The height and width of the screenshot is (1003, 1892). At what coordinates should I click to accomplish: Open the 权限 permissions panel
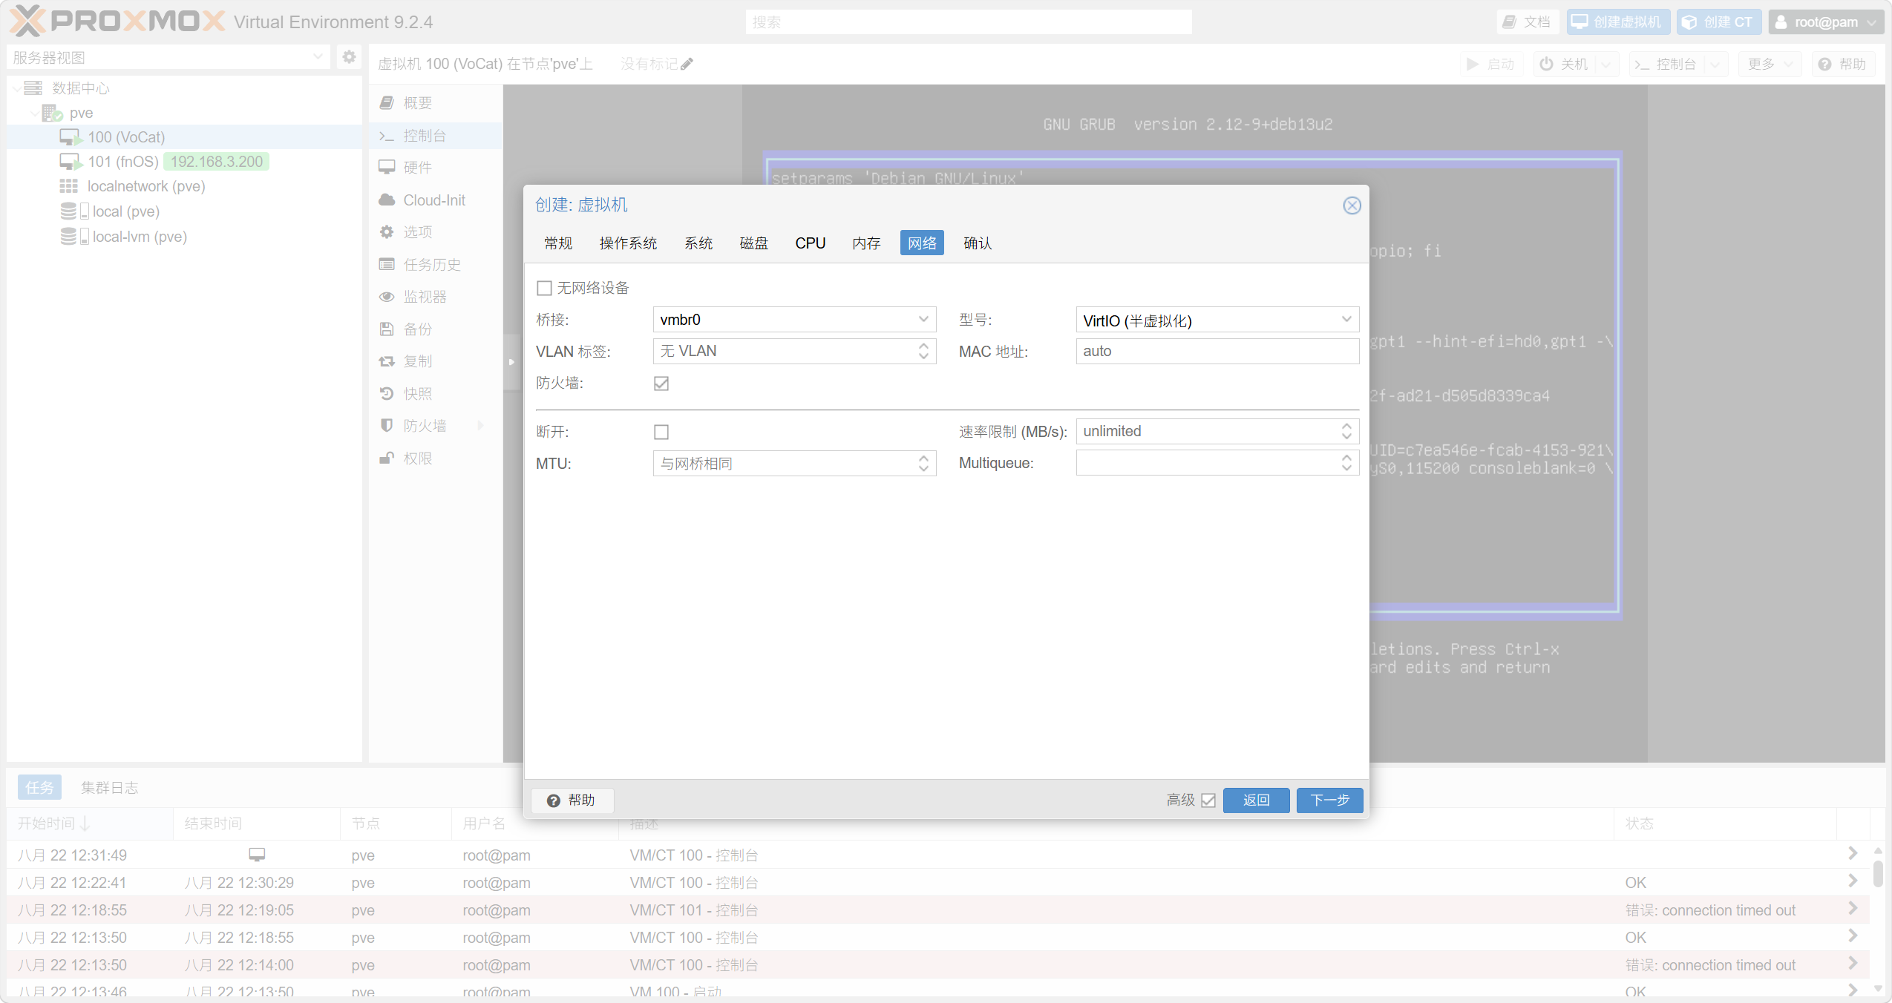click(436, 458)
